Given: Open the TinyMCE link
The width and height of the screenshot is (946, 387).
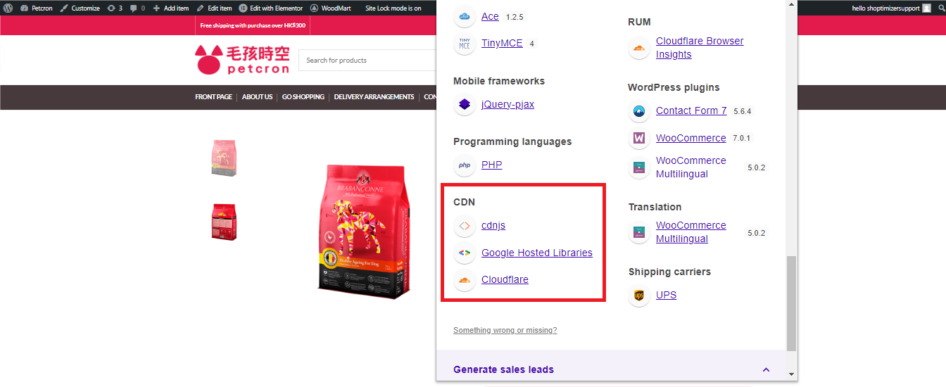Looking at the screenshot, I should [x=502, y=43].
